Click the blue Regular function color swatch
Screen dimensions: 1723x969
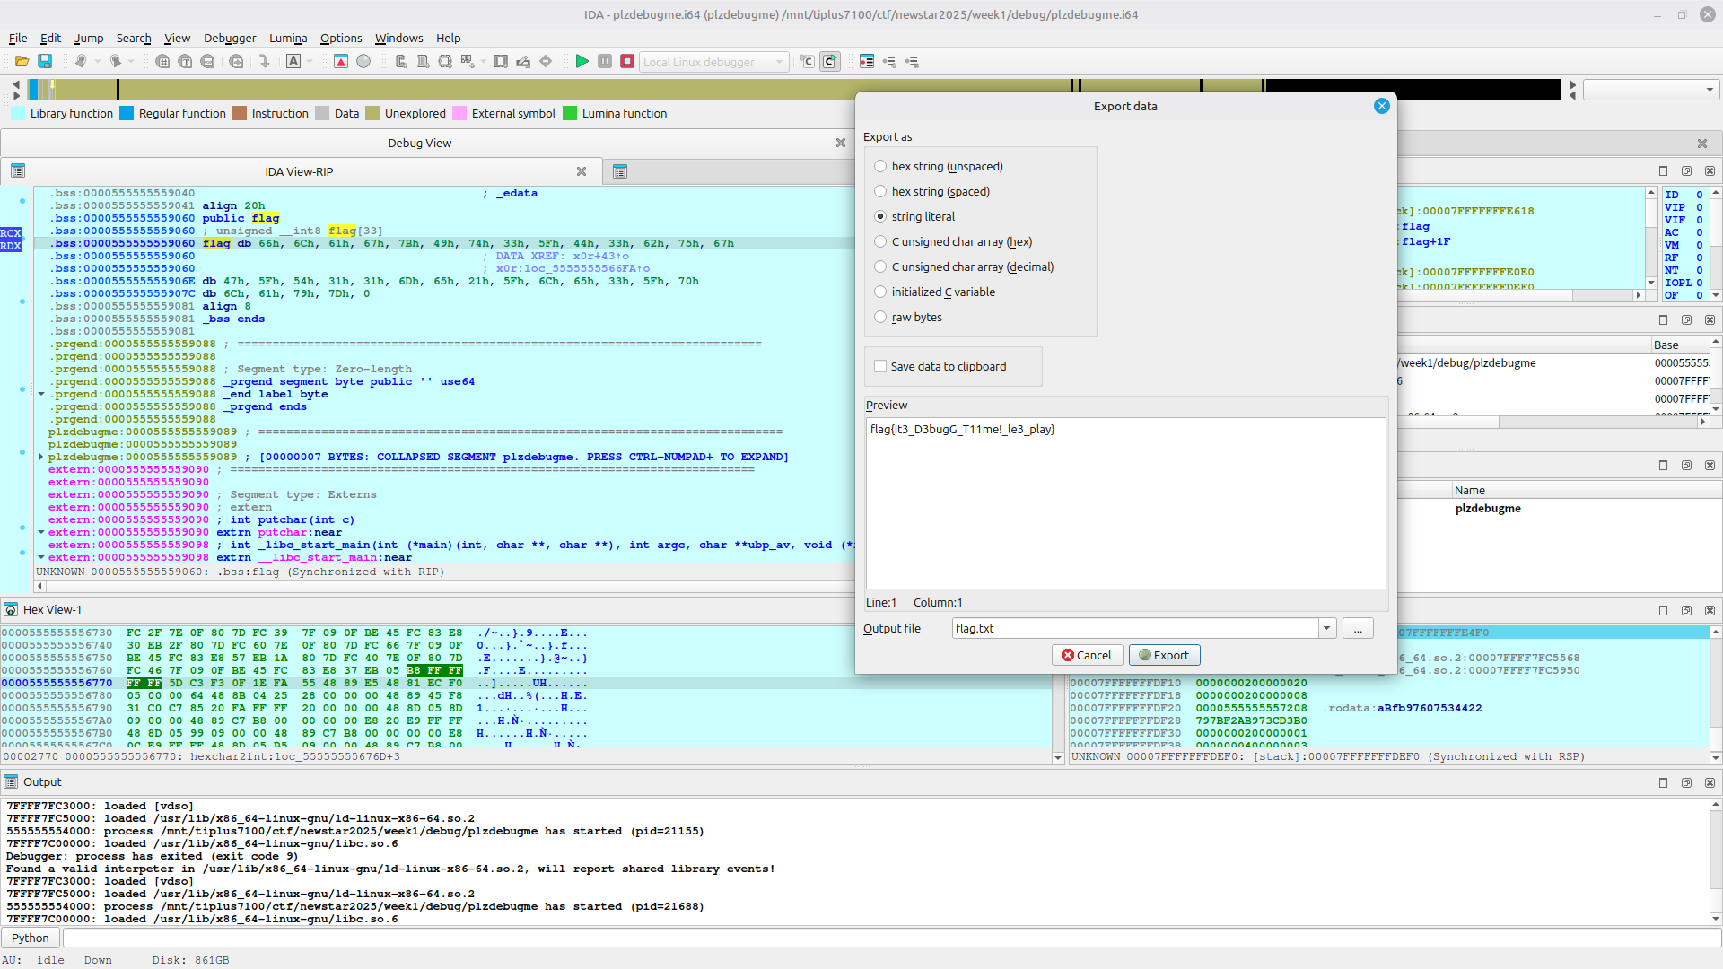point(127,114)
